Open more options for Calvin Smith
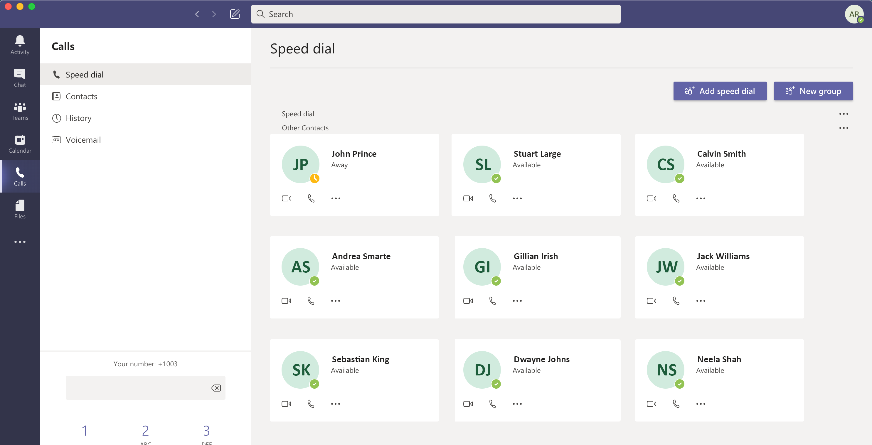 pyautogui.click(x=700, y=198)
